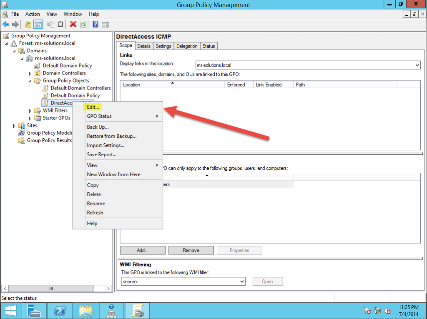Click the green Refresh toolbar icon
Viewport: 427px width, 319px height.
point(83,25)
